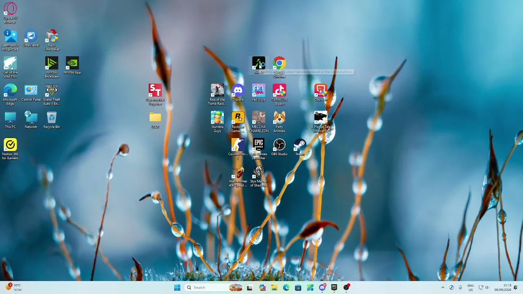Launch Counter-Strike 2 desktop shortcut
This screenshot has height=294, width=523.
pos(238,149)
